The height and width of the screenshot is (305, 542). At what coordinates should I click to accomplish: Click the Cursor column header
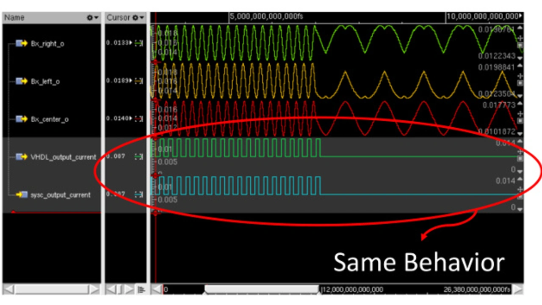click(x=119, y=18)
